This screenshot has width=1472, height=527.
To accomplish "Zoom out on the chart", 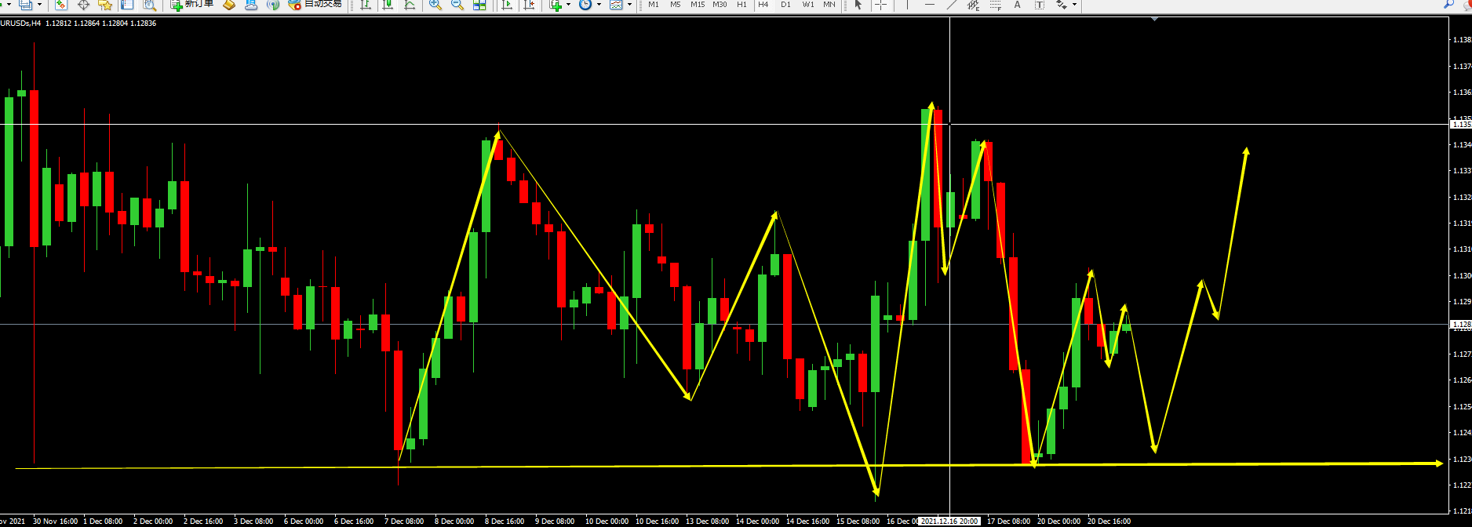I will (x=457, y=5).
